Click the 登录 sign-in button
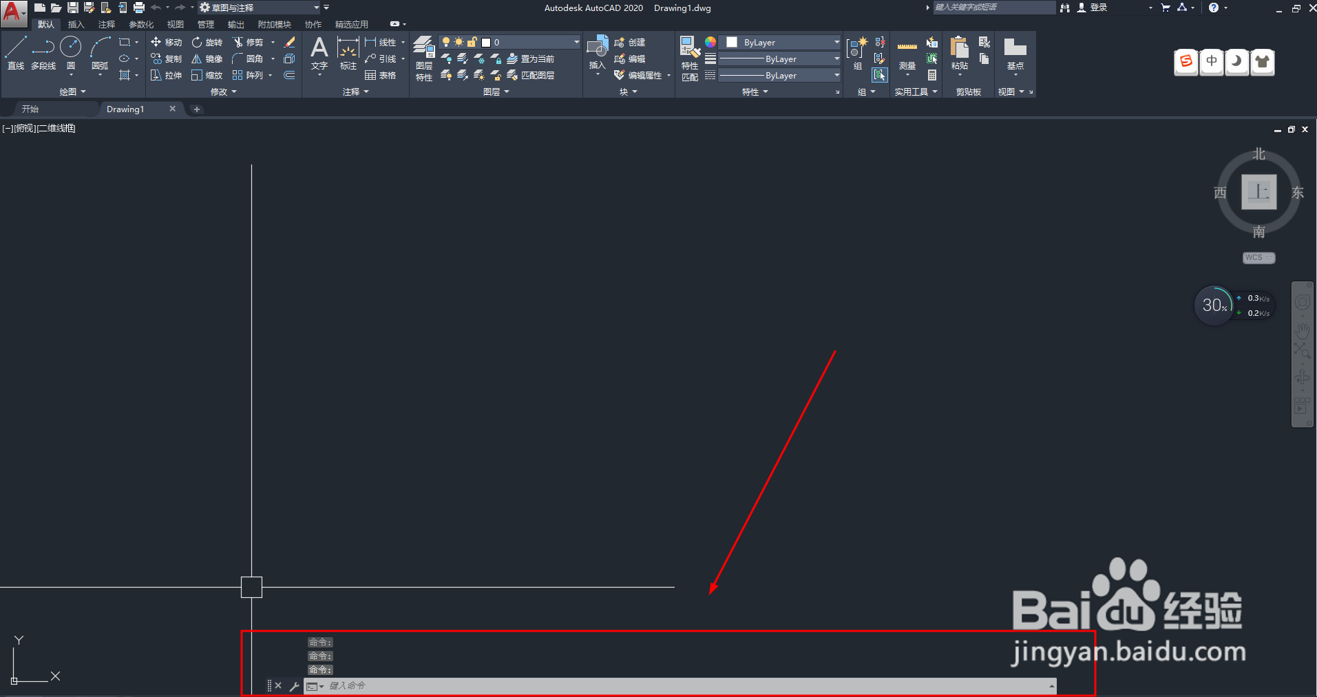This screenshot has width=1317, height=697. (x=1092, y=8)
